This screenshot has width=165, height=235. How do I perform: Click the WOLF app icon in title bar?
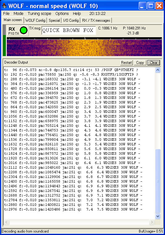4,6
